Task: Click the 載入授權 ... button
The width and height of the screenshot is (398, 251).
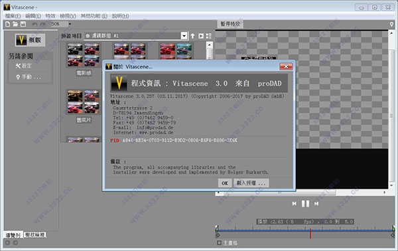Action: (x=251, y=183)
